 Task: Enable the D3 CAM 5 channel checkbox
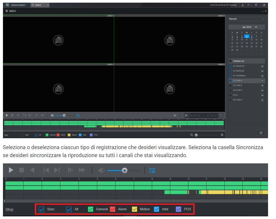coord(230,85)
